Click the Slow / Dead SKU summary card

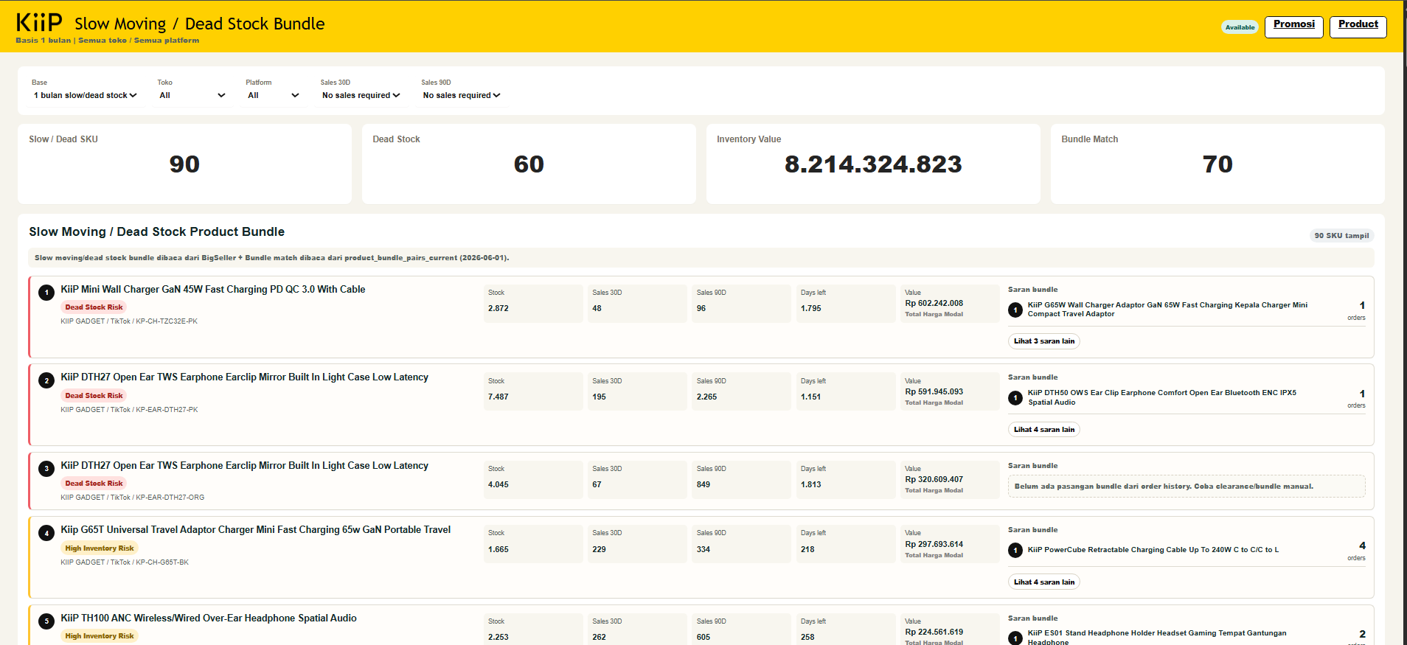pos(184,164)
